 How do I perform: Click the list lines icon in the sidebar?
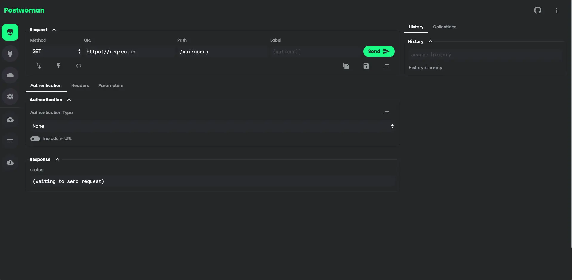coord(10,141)
